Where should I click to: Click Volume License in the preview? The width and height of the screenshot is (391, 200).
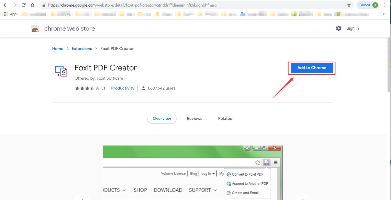[x=173, y=173]
